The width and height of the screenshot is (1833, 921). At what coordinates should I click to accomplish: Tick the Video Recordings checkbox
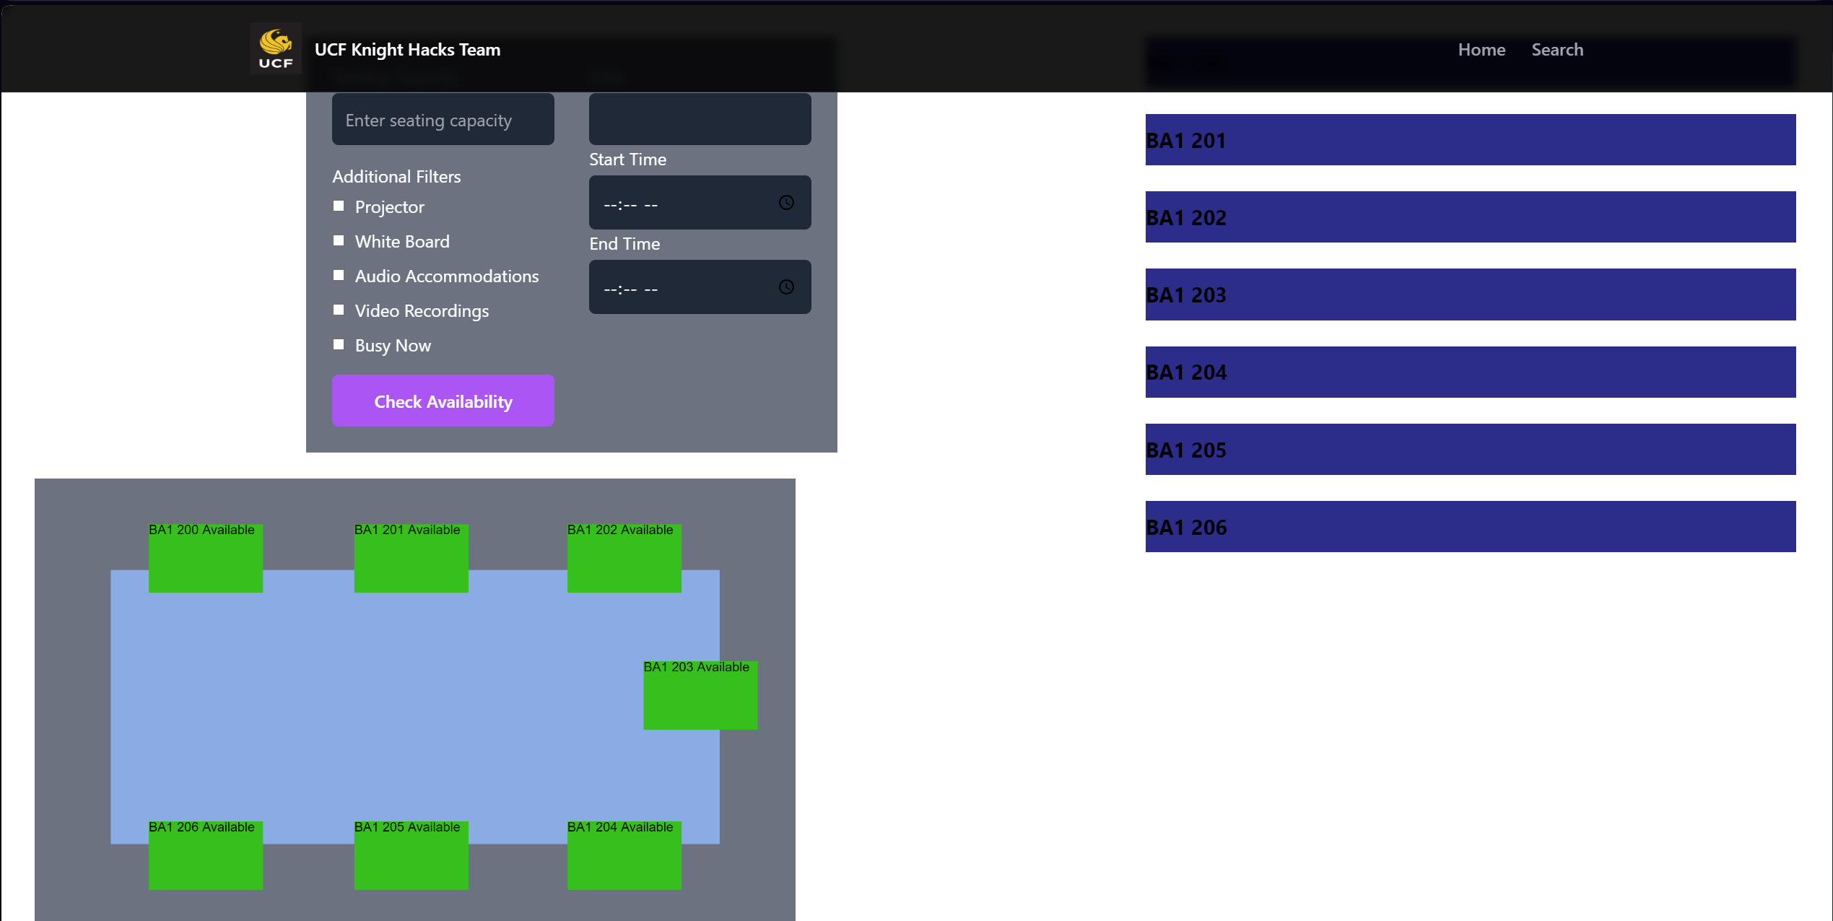click(x=339, y=310)
